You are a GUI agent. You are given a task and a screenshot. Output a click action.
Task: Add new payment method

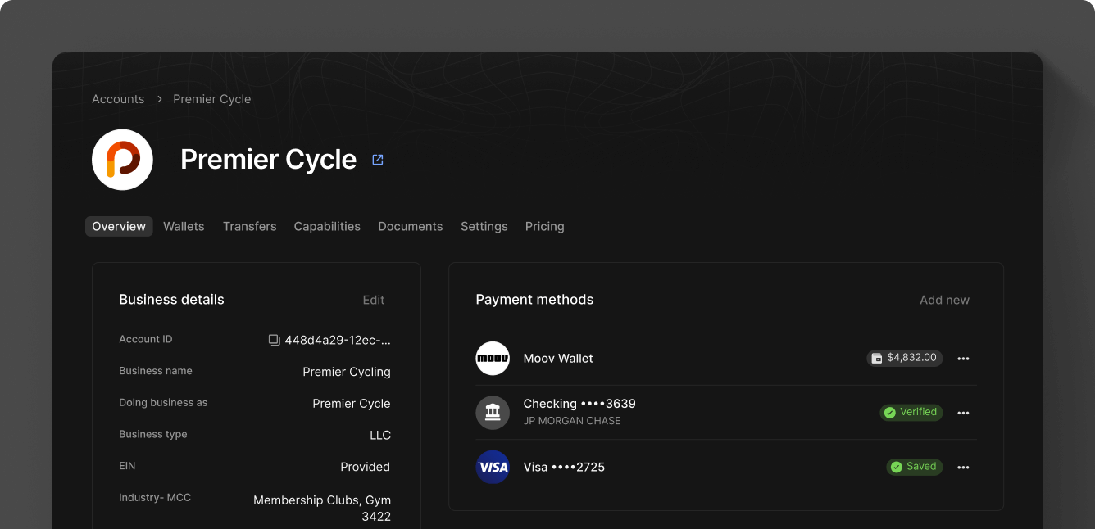pos(944,300)
